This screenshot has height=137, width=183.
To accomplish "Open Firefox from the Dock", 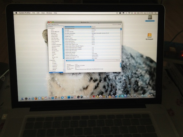I will tap(36, 98).
